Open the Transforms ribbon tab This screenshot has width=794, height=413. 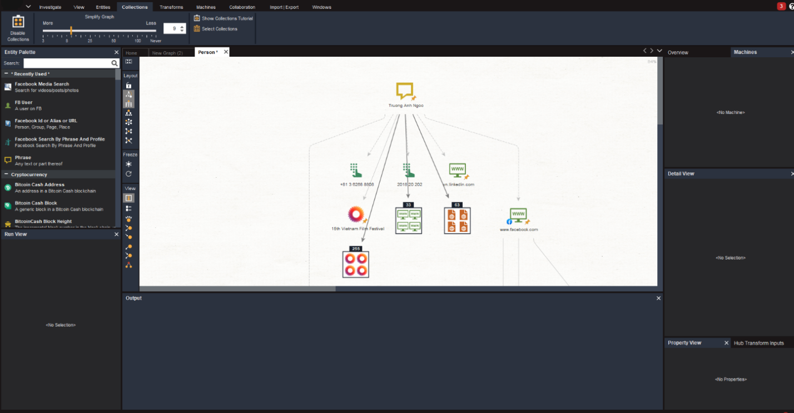[171, 7]
